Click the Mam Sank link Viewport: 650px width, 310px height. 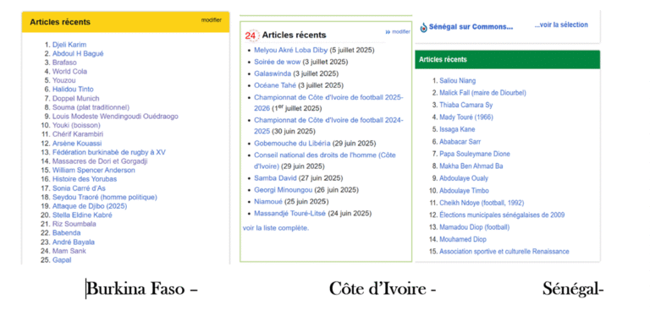point(69,251)
